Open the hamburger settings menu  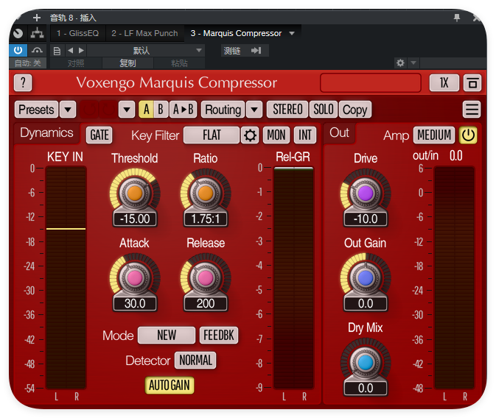pyautogui.click(x=472, y=110)
